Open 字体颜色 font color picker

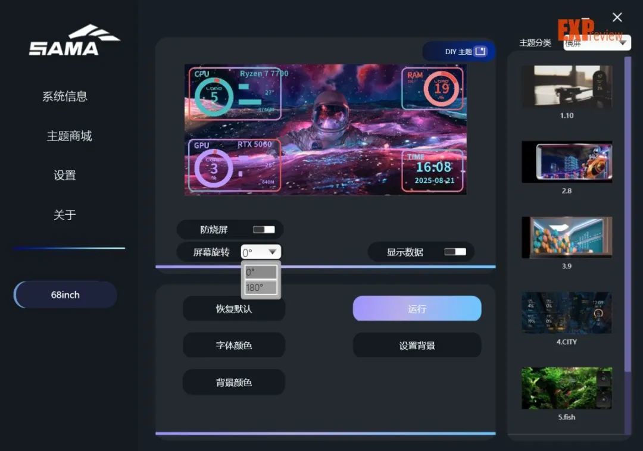point(234,345)
